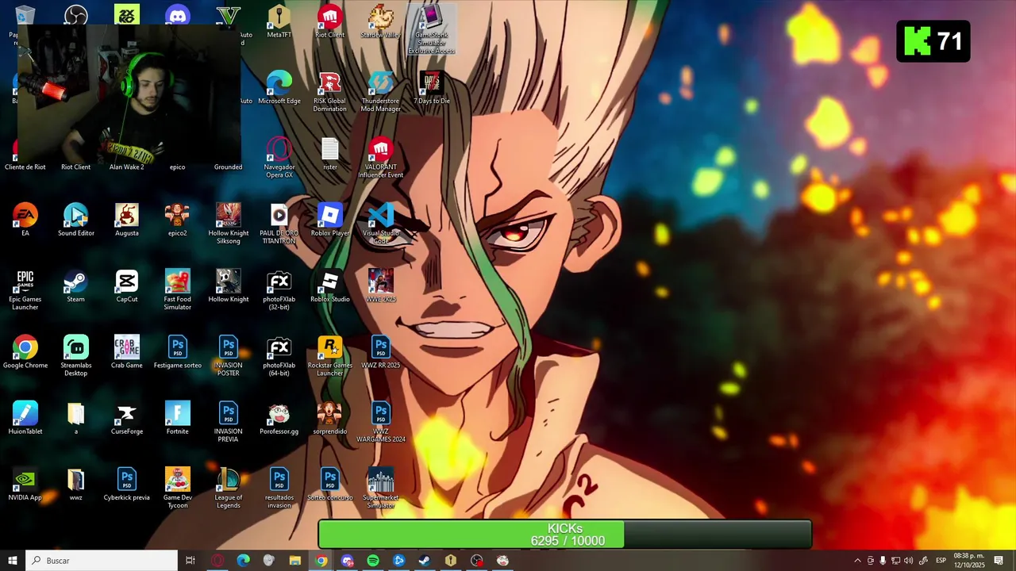Viewport: 1016px width, 571px height.
Task: Launch Roblox Player
Action: tap(329, 220)
